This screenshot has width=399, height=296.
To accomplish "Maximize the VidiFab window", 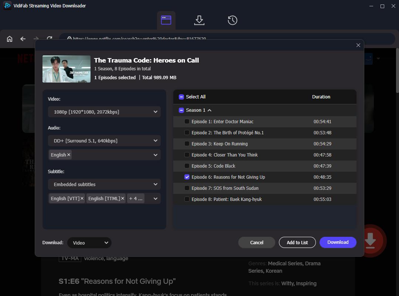I will (x=382, y=6).
